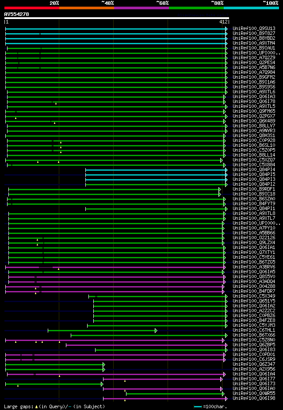Image resolution: width=283 pixels, height=410 pixels.
Task: Click the purple alignment bar for C6JSR9
Action: [x=115, y=360]
